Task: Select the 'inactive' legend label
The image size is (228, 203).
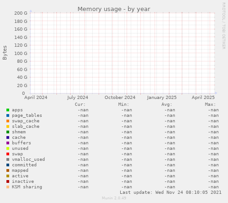Action: tap(23, 181)
